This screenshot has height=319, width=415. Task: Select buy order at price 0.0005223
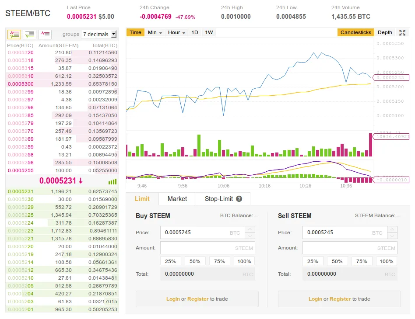point(62,231)
